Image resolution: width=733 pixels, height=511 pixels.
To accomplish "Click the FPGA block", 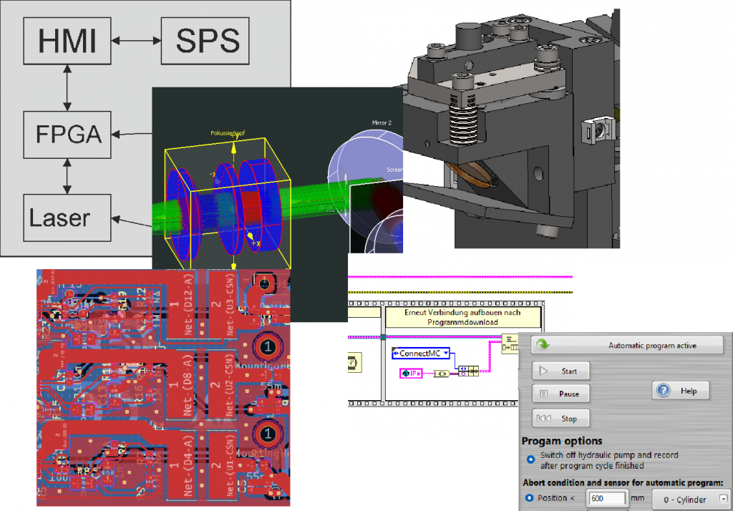I will [x=66, y=135].
